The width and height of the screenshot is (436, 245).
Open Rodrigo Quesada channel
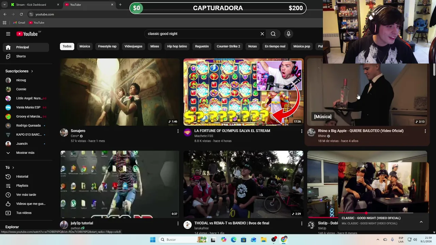click(x=26, y=126)
